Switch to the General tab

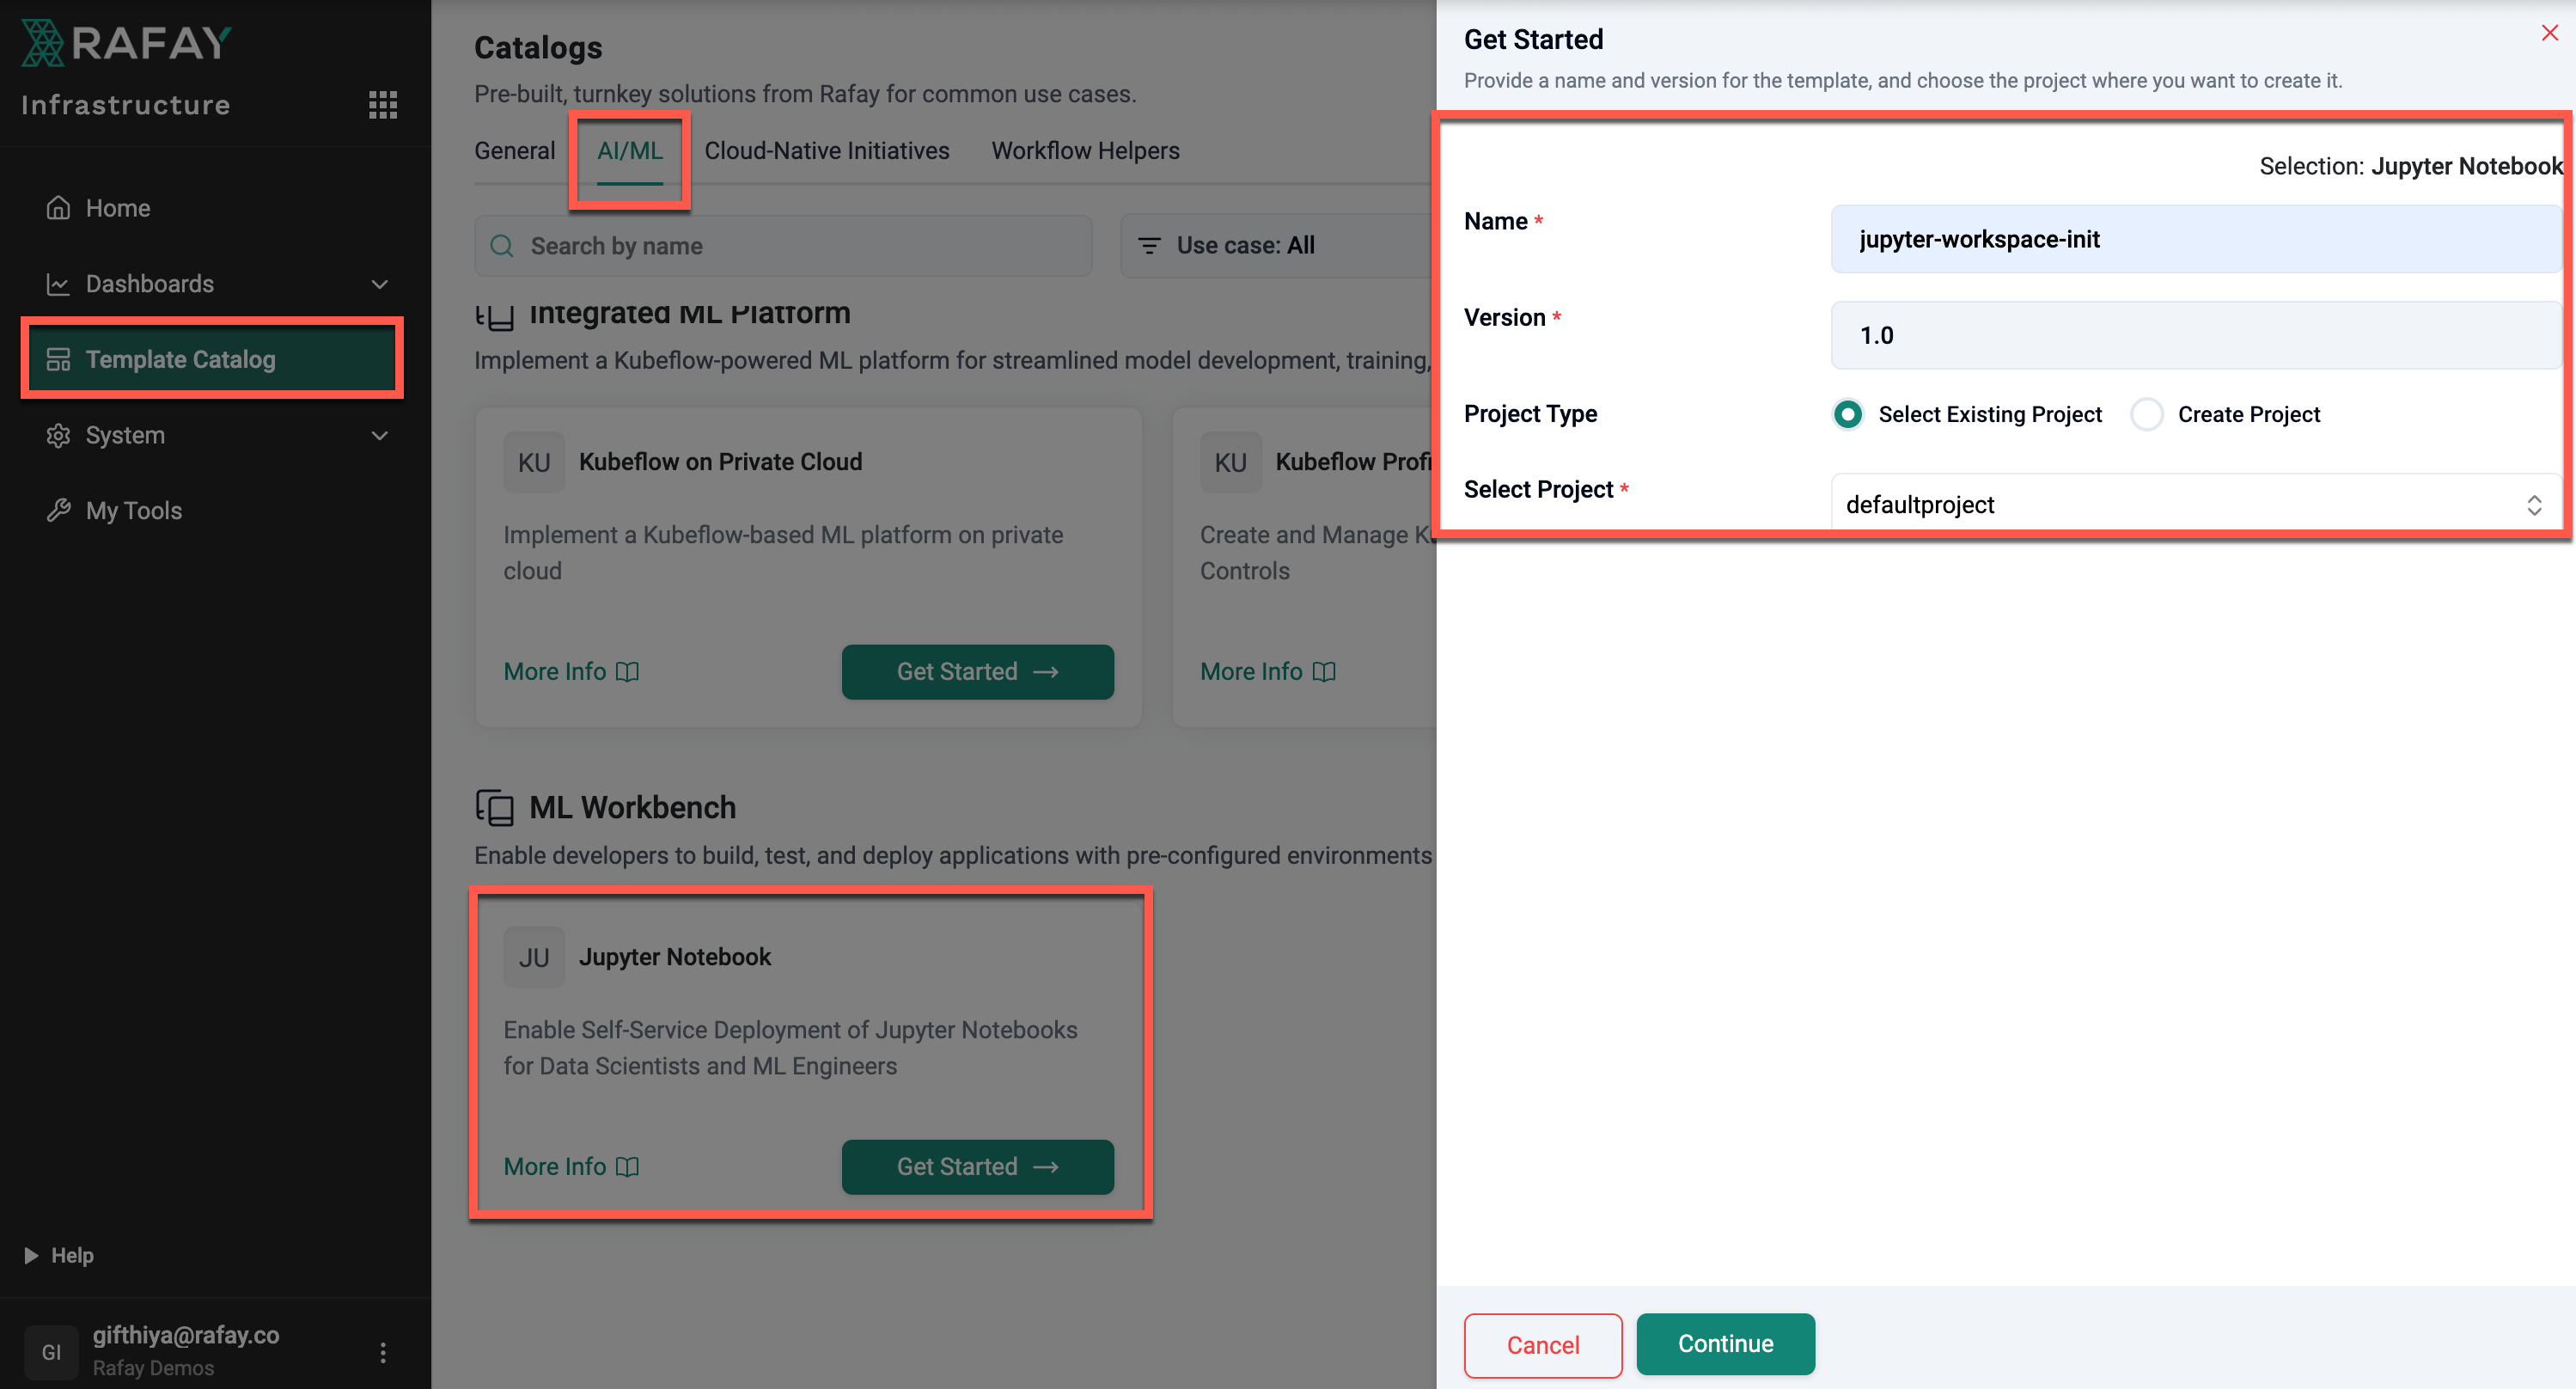coord(514,151)
